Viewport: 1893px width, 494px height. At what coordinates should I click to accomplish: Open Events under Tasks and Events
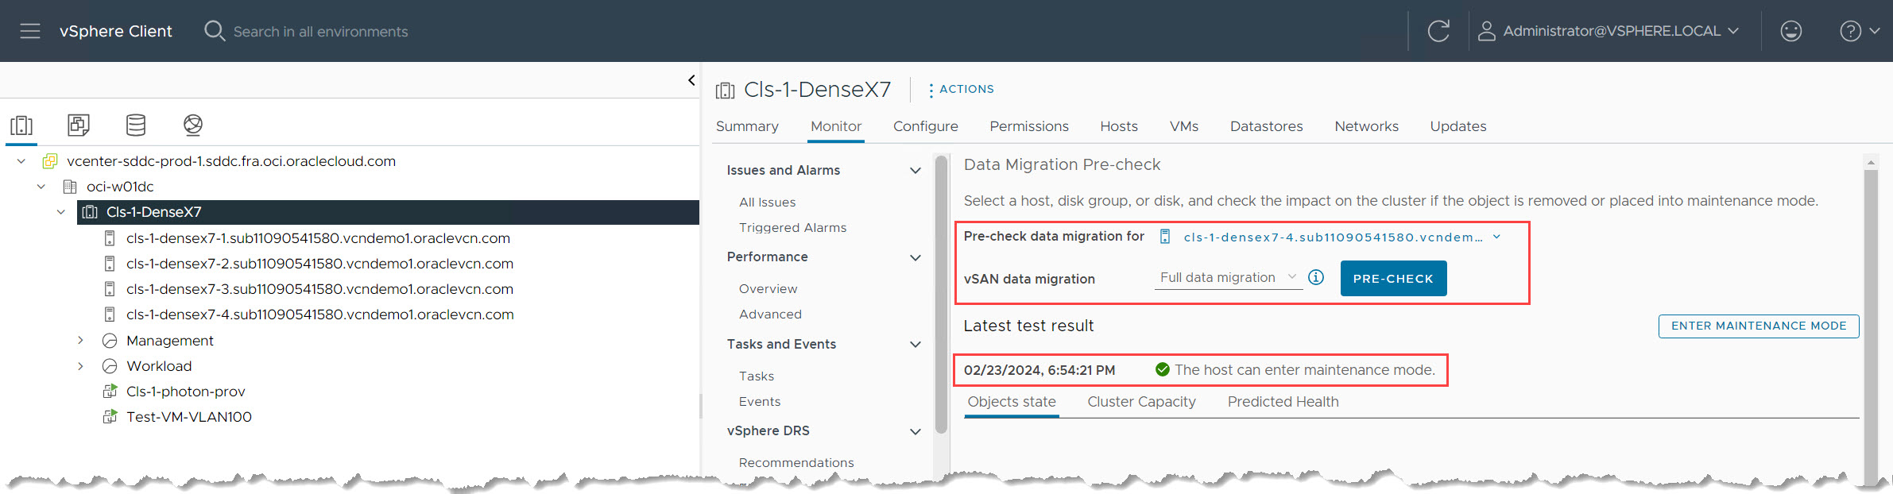pyautogui.click(x=760, y=402)
